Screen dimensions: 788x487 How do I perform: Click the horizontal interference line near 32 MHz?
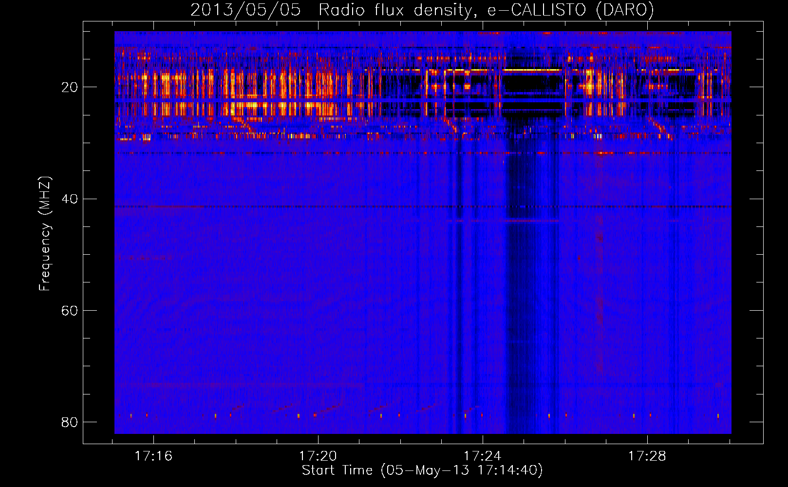(x=423, y=153)
